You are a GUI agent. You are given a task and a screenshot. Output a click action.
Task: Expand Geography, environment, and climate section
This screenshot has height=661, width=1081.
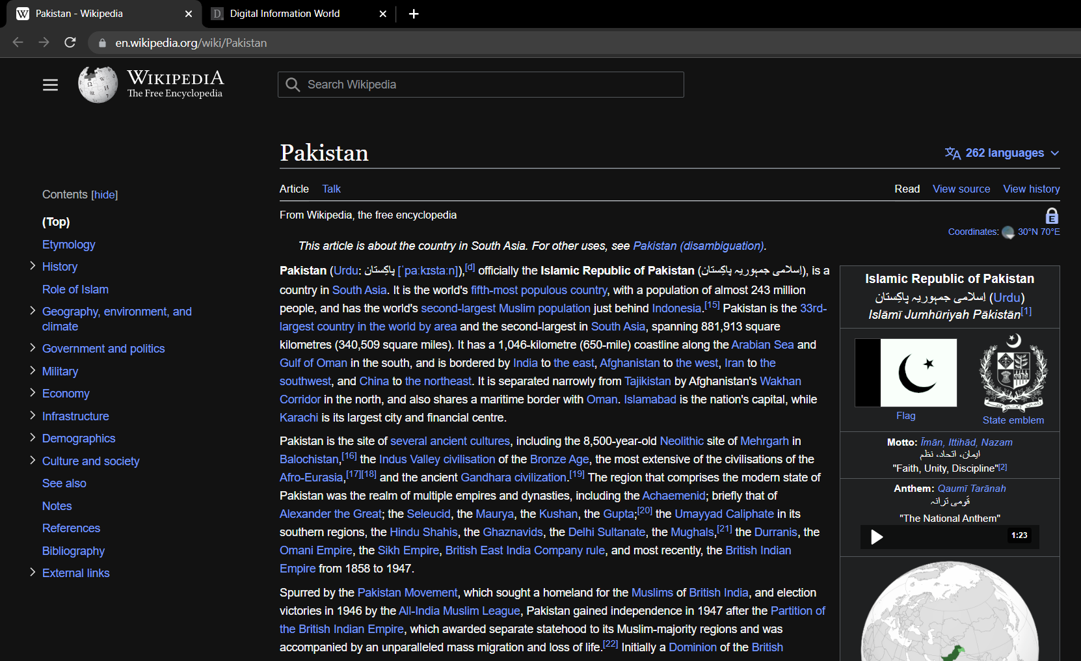[x=33, y=310]
